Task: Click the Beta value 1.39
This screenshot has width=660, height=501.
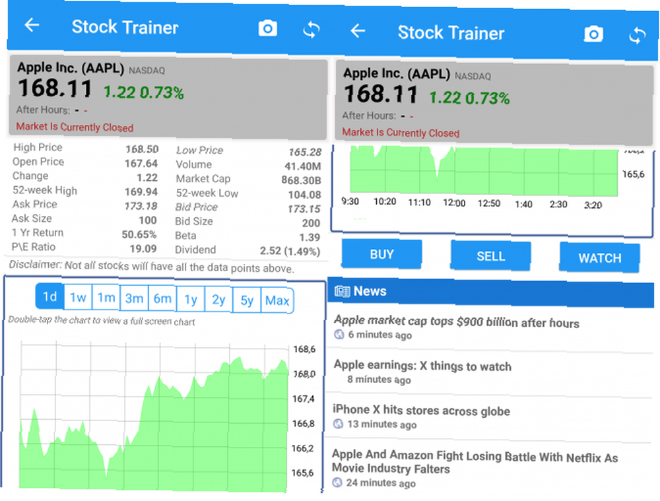Action: [310, 237]
